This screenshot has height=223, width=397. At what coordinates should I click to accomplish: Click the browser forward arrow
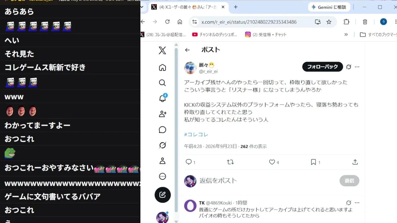coord(155,22)
